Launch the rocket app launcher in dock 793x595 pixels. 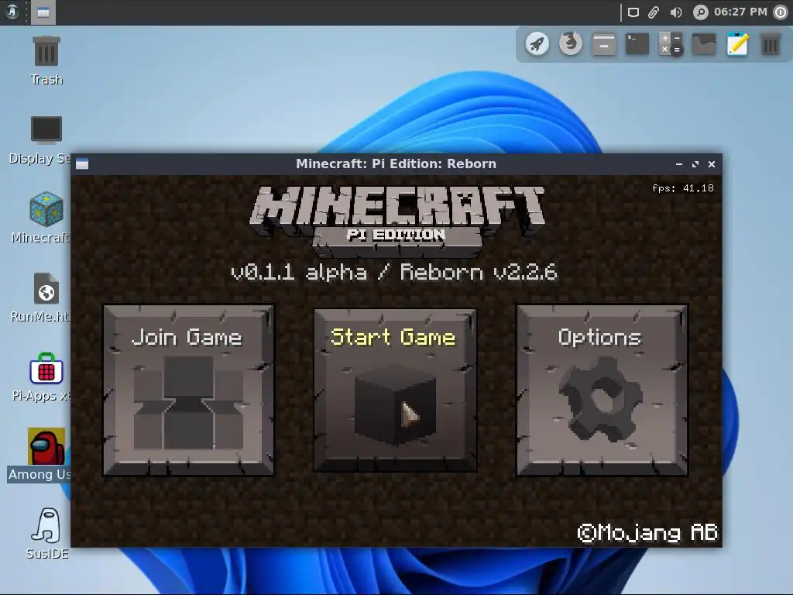537,44
